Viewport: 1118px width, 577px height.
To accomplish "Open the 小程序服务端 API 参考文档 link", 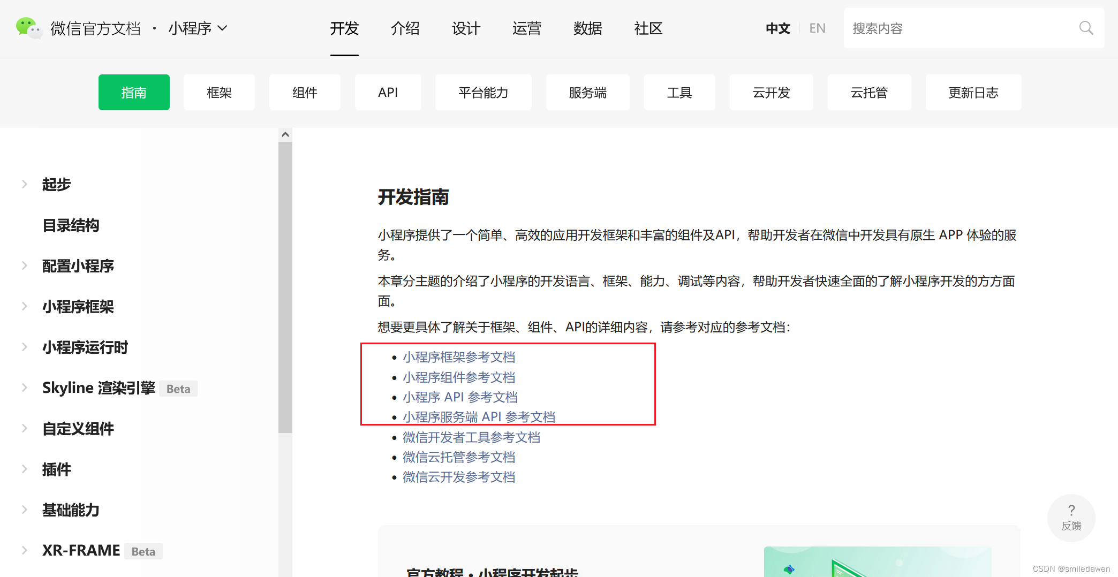I will 479,417.
